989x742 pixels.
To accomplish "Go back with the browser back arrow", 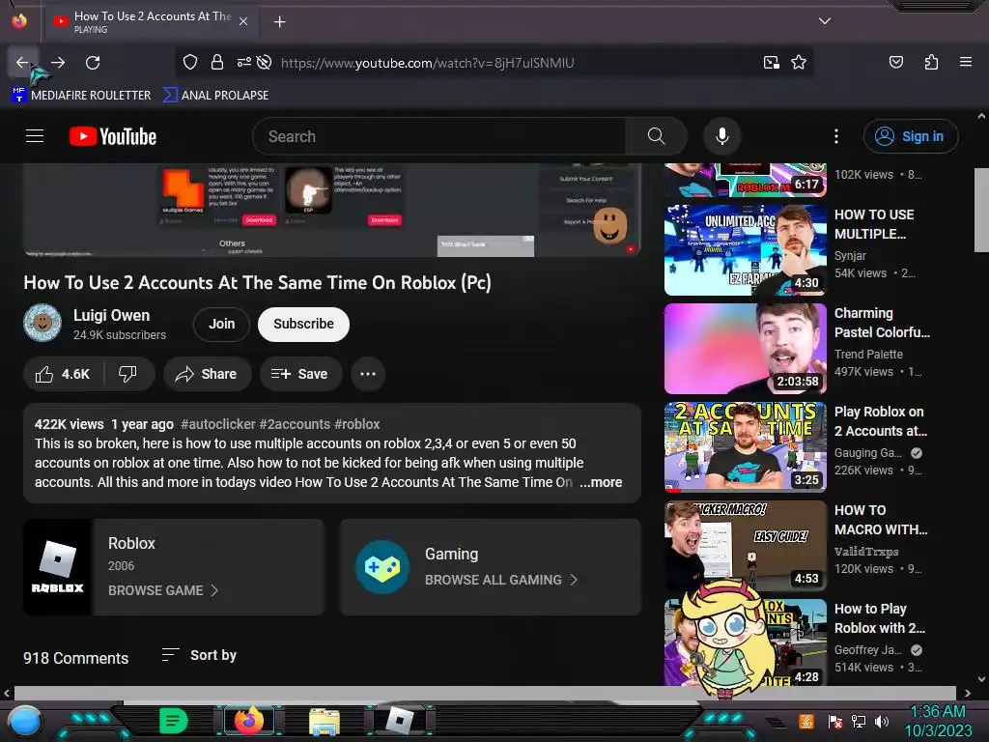I will point(23,63).
